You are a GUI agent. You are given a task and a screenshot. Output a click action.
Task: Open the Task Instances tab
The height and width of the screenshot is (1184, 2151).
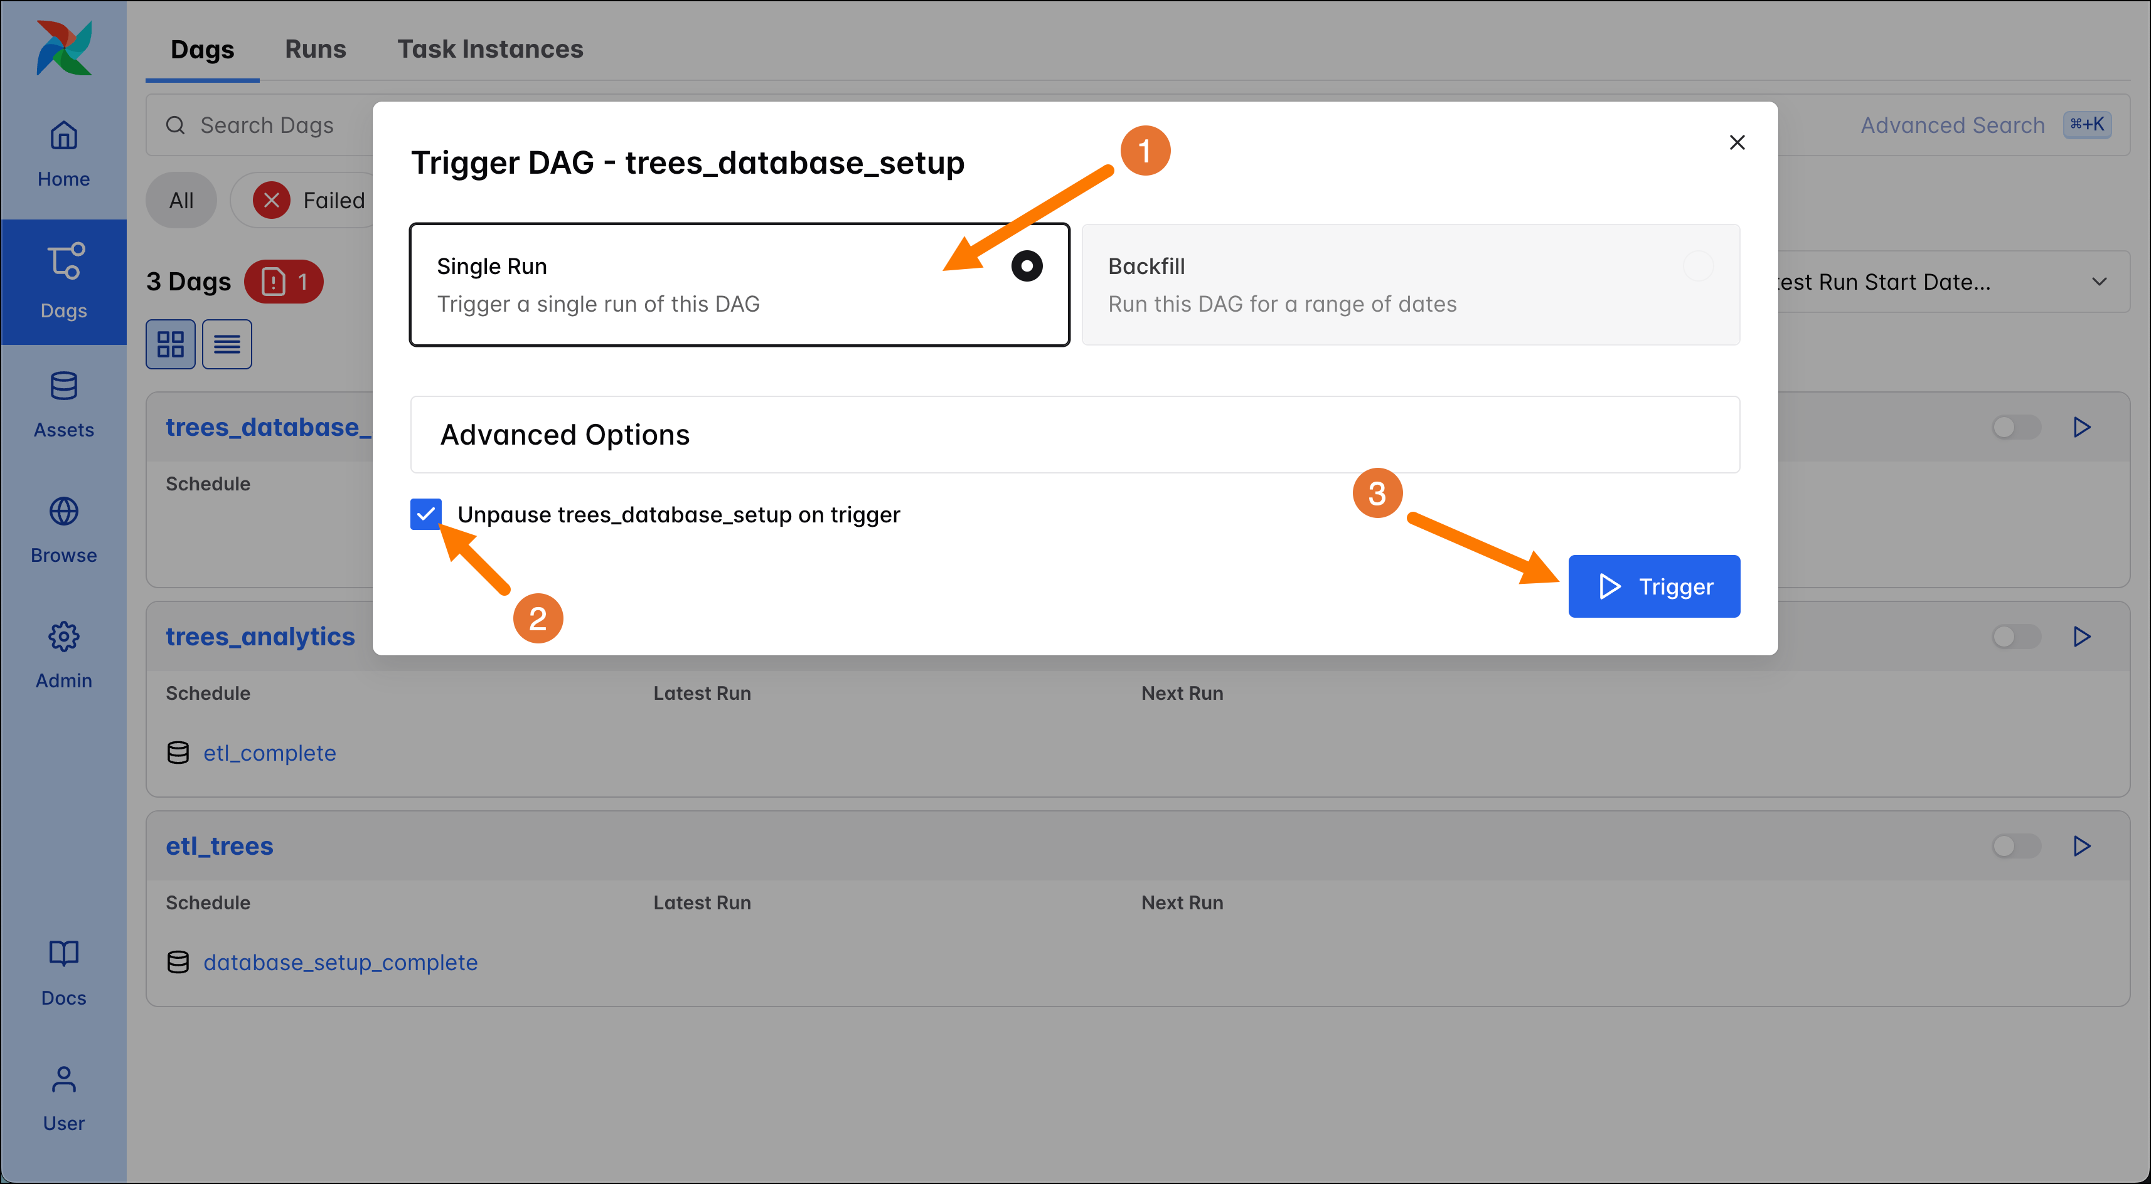click(x=490, y=48)
